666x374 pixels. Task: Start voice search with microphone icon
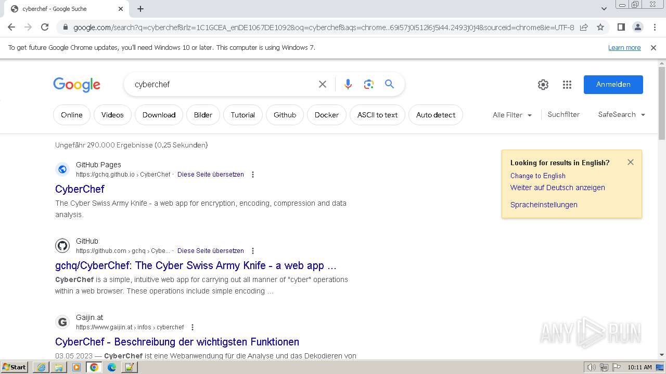point(348,84)
